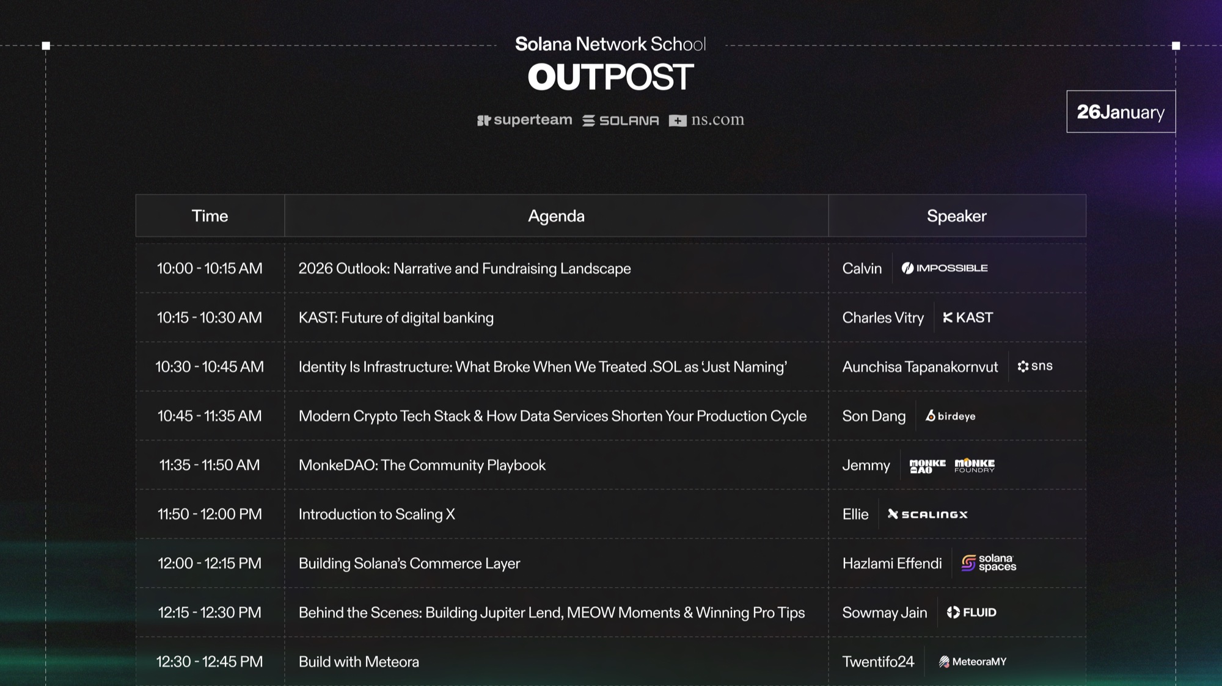Click speaker name Aunchisa Tapanakornvut
Viewport: 1222px width, 686px height.
coord(920,367)
